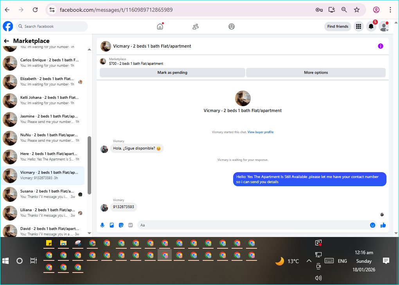Image resolution: width=399 pixels, height=285 pixels.
Task: Open the Friends icon in top navigation
Action: coord(196,27)
